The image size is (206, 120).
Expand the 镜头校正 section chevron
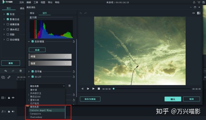pos(4,29)
